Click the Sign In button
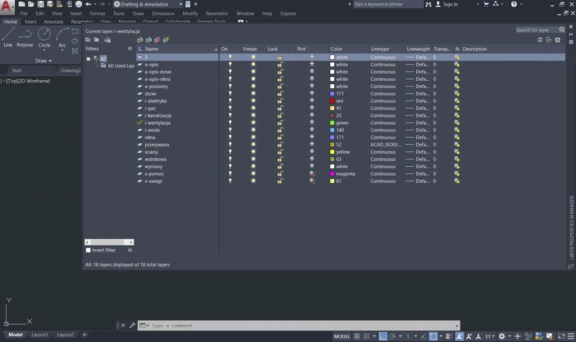 (x=450, y=4)
